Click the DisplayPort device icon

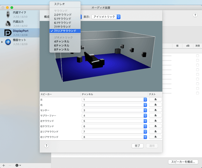(x=8, y=33)
